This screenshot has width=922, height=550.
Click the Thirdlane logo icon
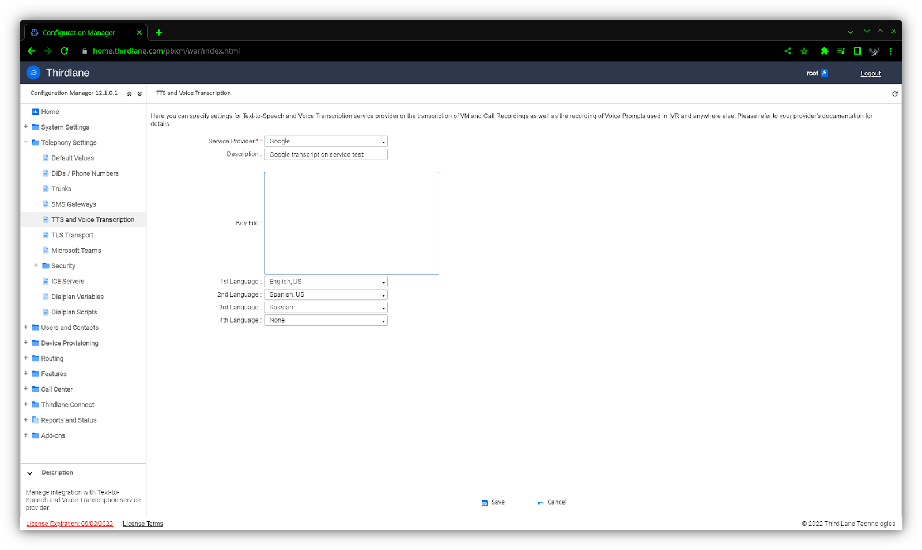coord(33,73)
